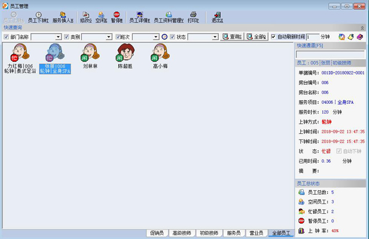This screenshot has height=239, width=369.
Task: Toggle the 部门名称 checkbox
Action: tap(6, 37)
